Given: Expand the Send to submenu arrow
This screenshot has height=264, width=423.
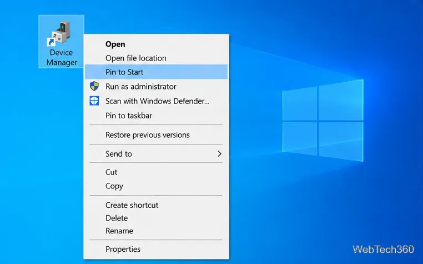Looking at the screenshot, I should click(x=219, y=154).
